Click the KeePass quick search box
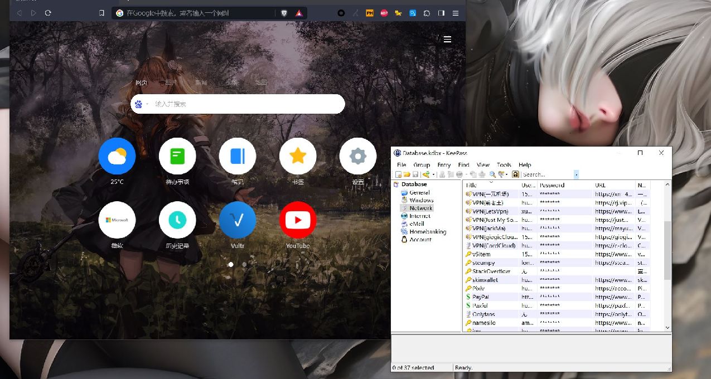Screen dimensions: 711x379 pos(548,174)
